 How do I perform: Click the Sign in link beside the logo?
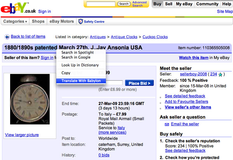(44, 11)
